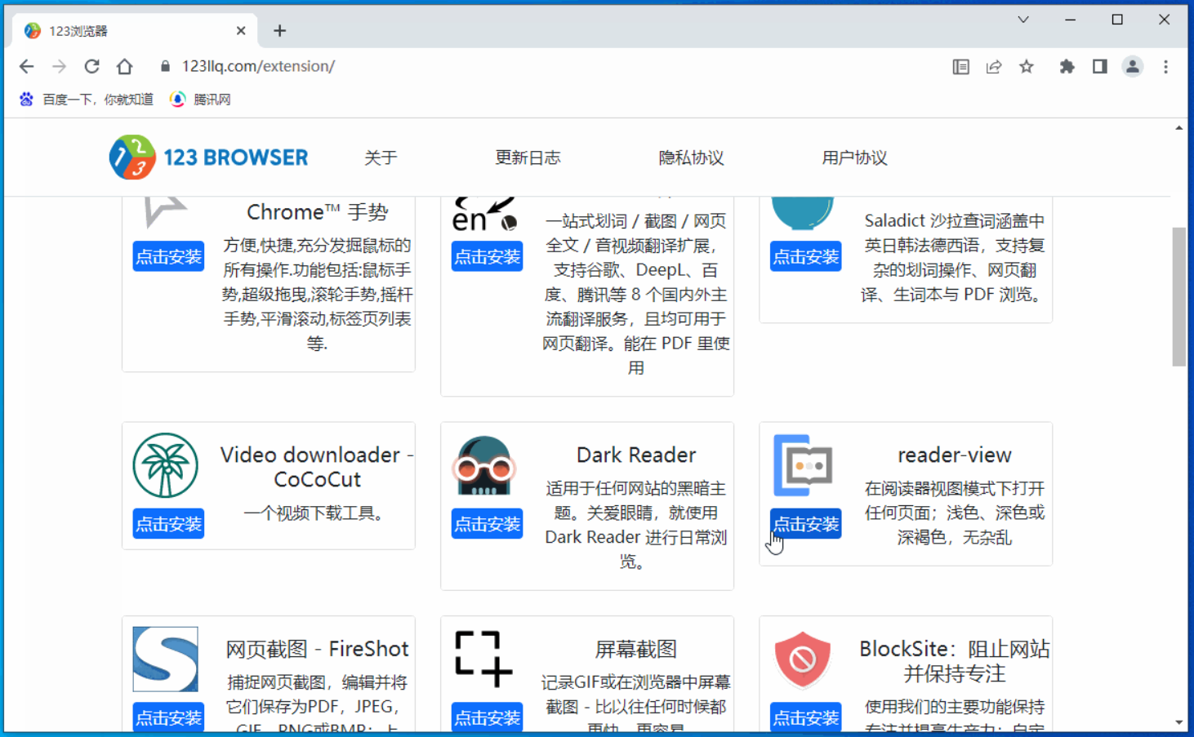The image size is (1194, 737).
Task: Install the 划词翻译 extension with en icon
Action: [487, 256]
